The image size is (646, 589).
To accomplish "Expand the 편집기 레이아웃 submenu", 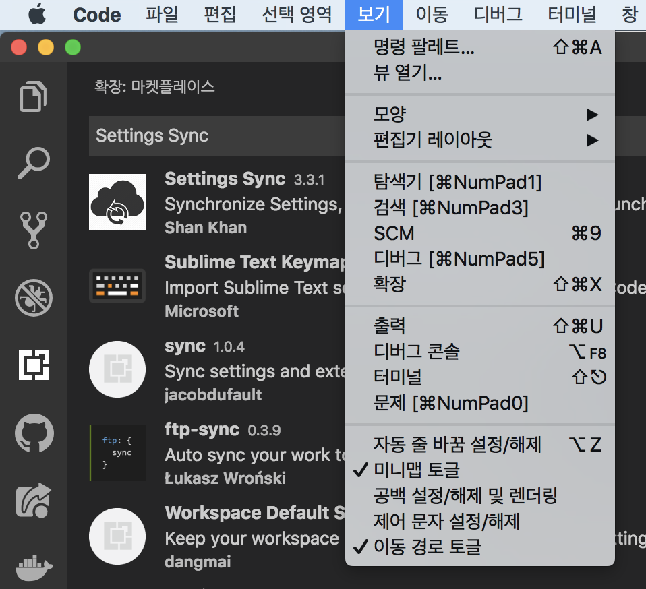I will click(480, 140).
